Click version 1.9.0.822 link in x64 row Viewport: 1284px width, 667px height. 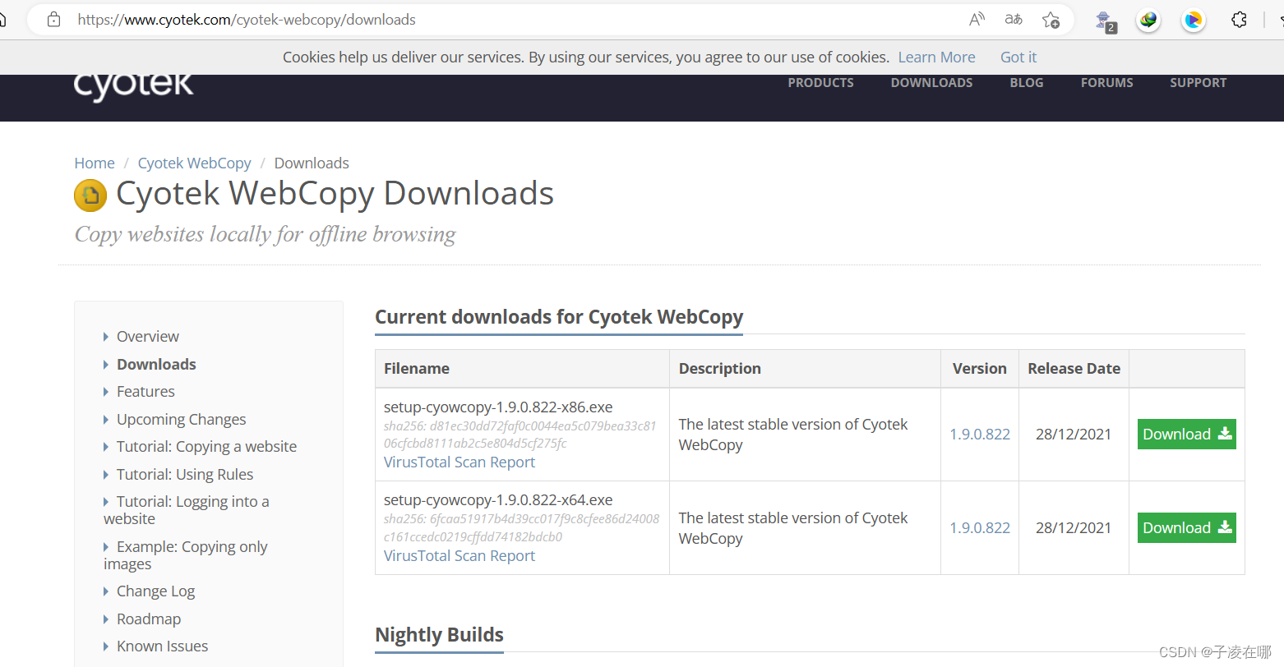pos(980,528)
